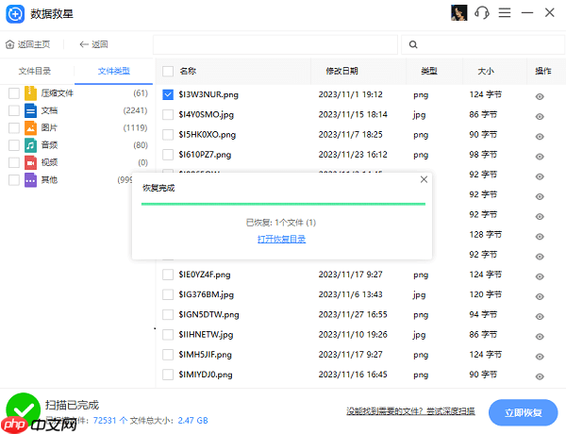Click the 图片 image type icon
This screenshot has height=434, width=566.
pos(31,127)
